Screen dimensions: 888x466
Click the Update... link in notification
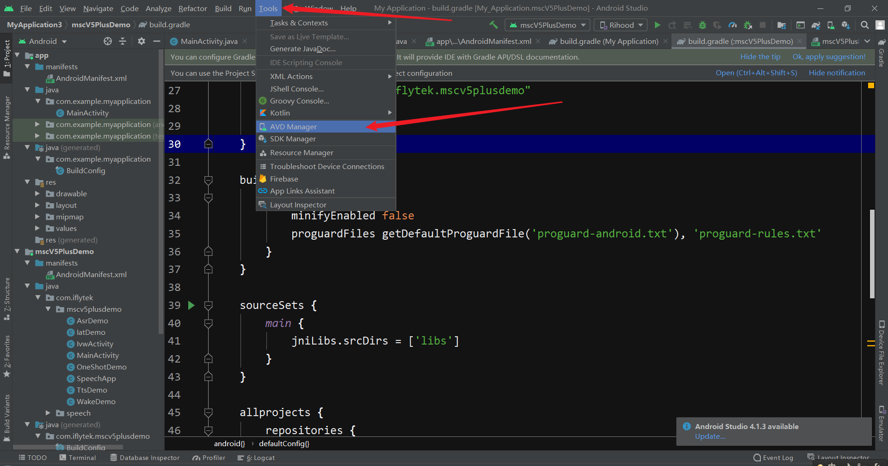click(710, 436)
